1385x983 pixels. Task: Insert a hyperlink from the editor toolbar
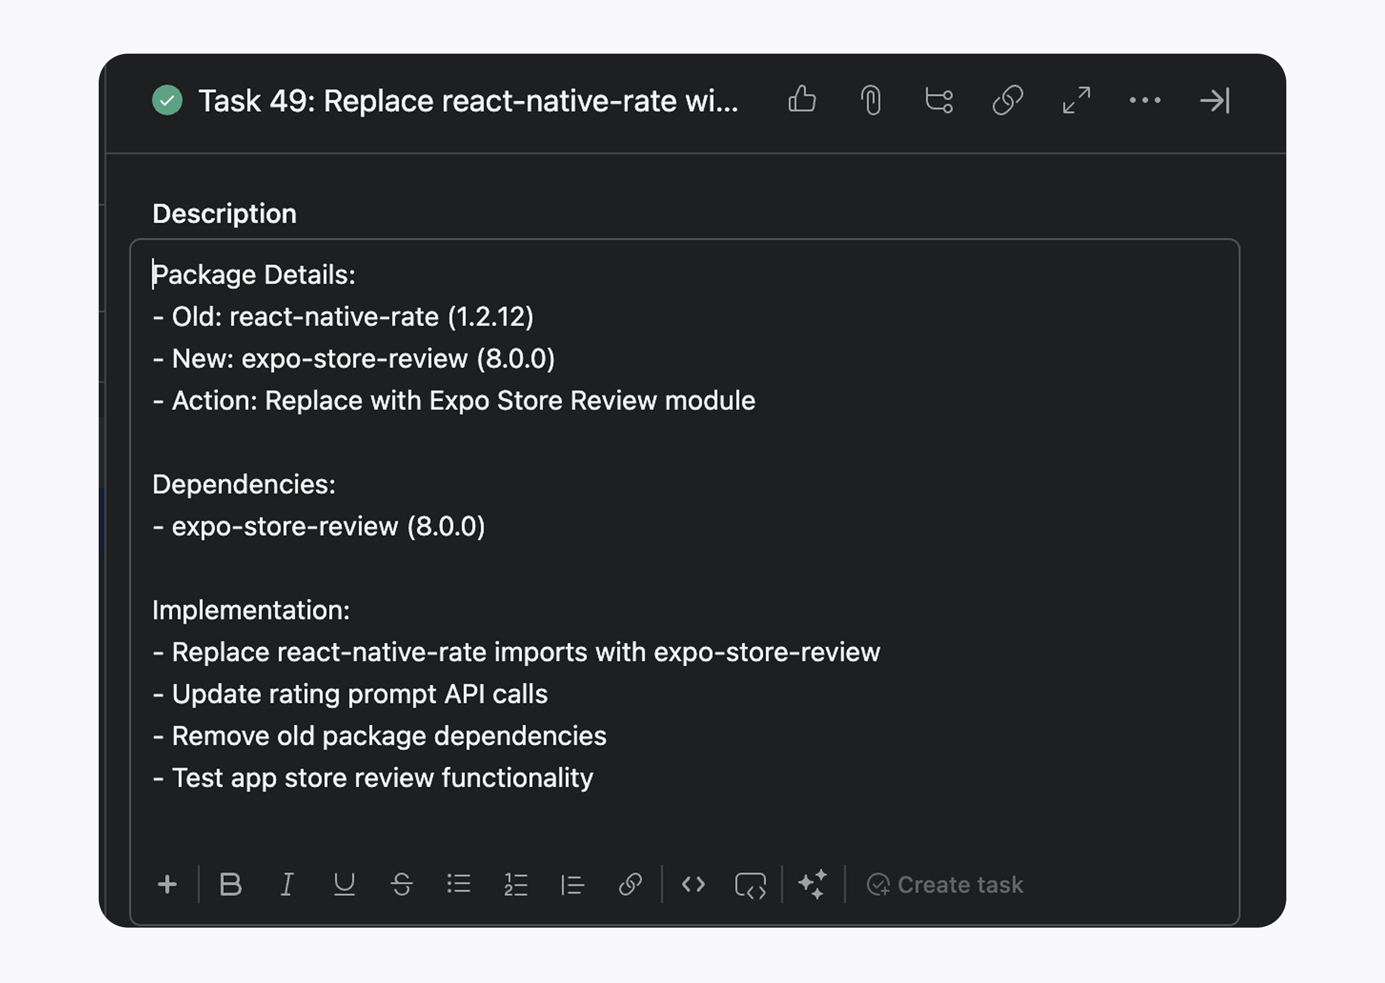[630, 884]
